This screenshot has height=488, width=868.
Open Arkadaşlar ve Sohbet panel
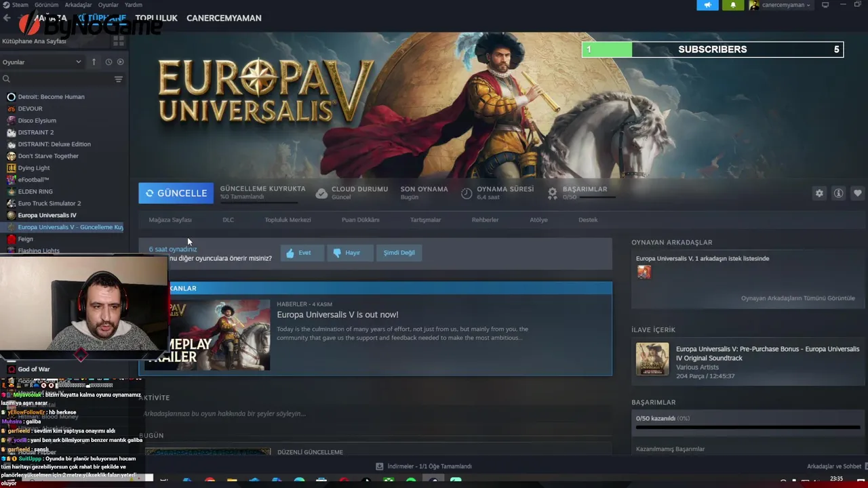tap(834, 466)
